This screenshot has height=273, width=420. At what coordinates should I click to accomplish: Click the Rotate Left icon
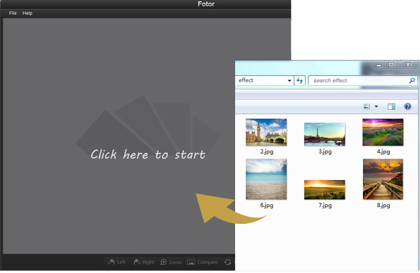point(111,262)
